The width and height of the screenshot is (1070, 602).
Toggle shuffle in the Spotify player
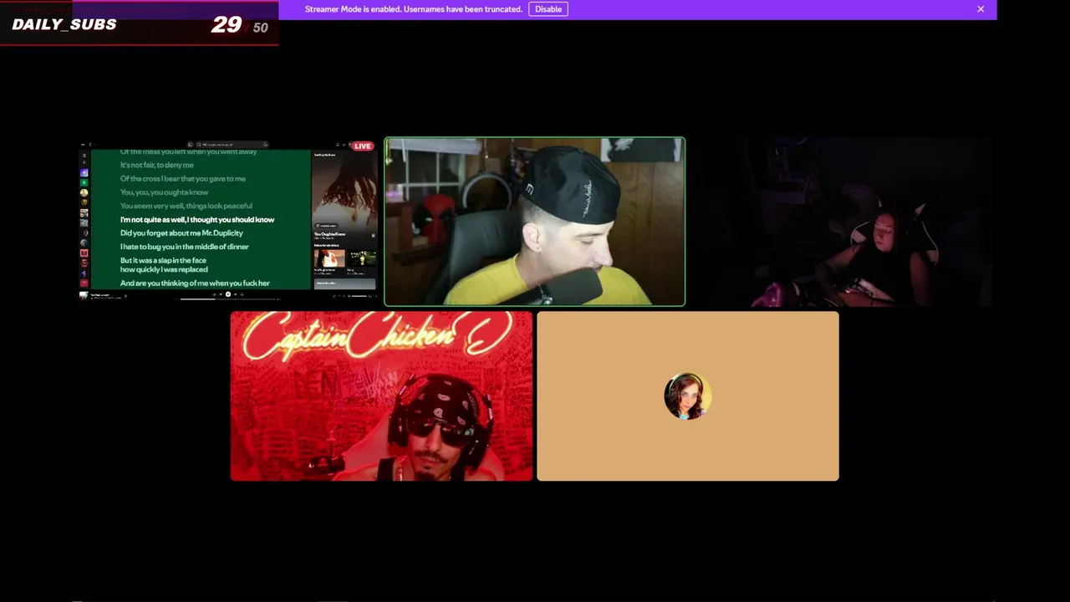coord(213,294)
